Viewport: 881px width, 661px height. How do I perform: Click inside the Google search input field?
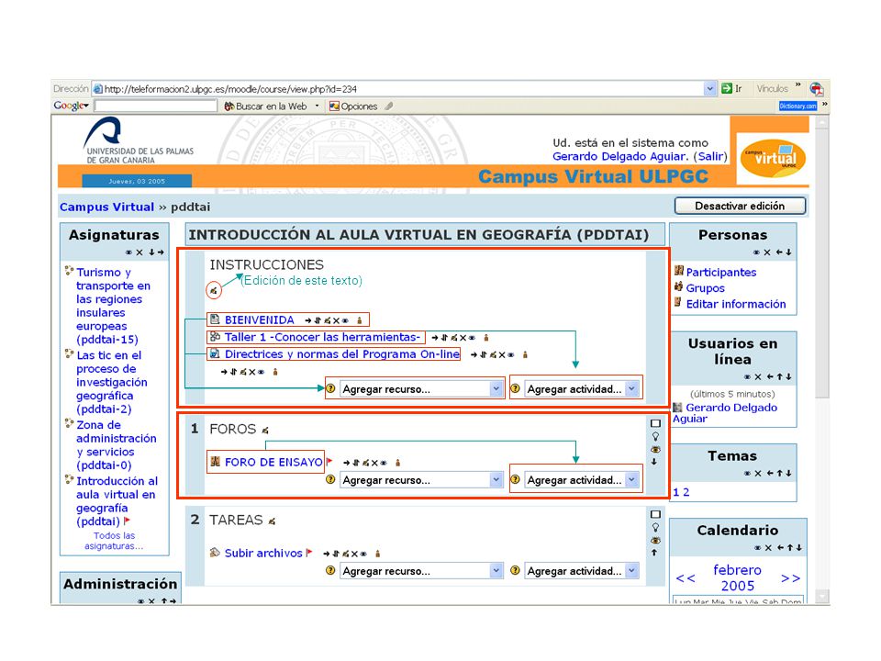[156, 106]
